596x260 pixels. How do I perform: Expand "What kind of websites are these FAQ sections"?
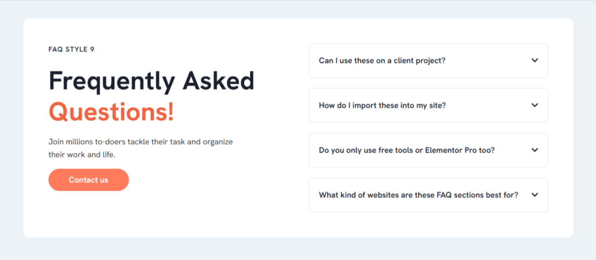coord(428,195)
